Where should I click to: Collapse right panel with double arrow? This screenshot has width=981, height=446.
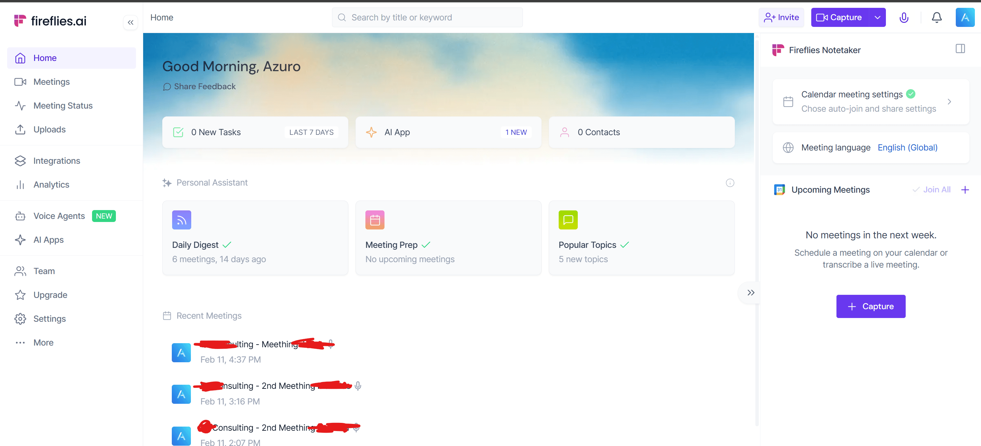751,292
